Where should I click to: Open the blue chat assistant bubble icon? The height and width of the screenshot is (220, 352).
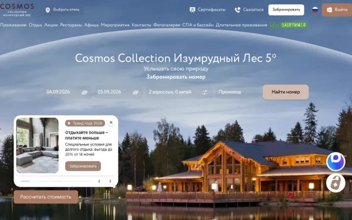pos(336,162)
